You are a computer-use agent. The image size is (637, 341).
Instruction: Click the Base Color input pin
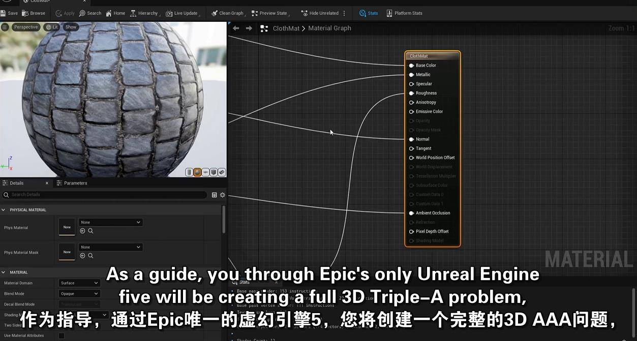[412, 66]
